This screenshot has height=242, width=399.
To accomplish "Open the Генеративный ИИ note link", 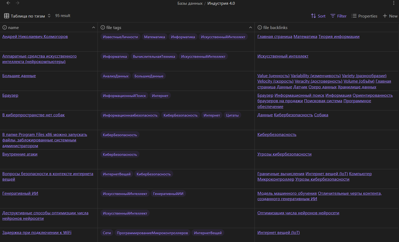I will pyautogui.click(x=20, y=193).
